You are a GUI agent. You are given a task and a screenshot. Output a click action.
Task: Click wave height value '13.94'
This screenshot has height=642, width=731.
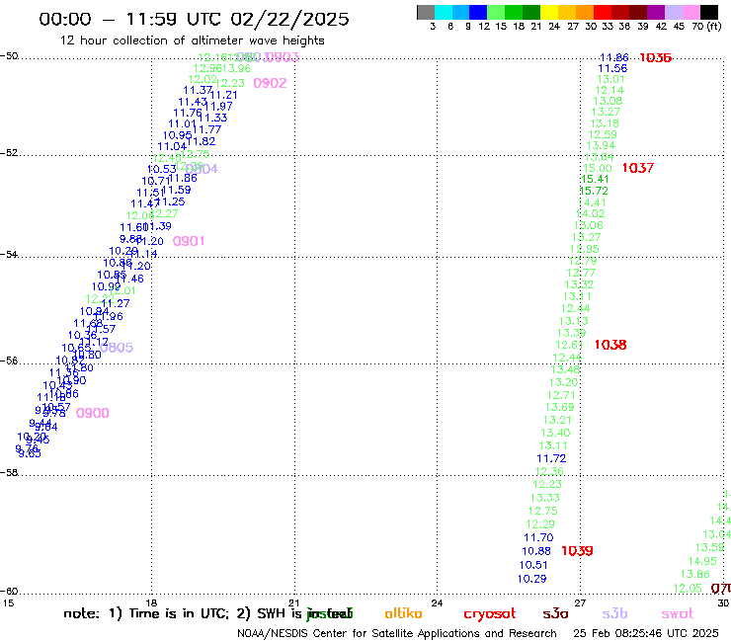[x=601, y=145]
